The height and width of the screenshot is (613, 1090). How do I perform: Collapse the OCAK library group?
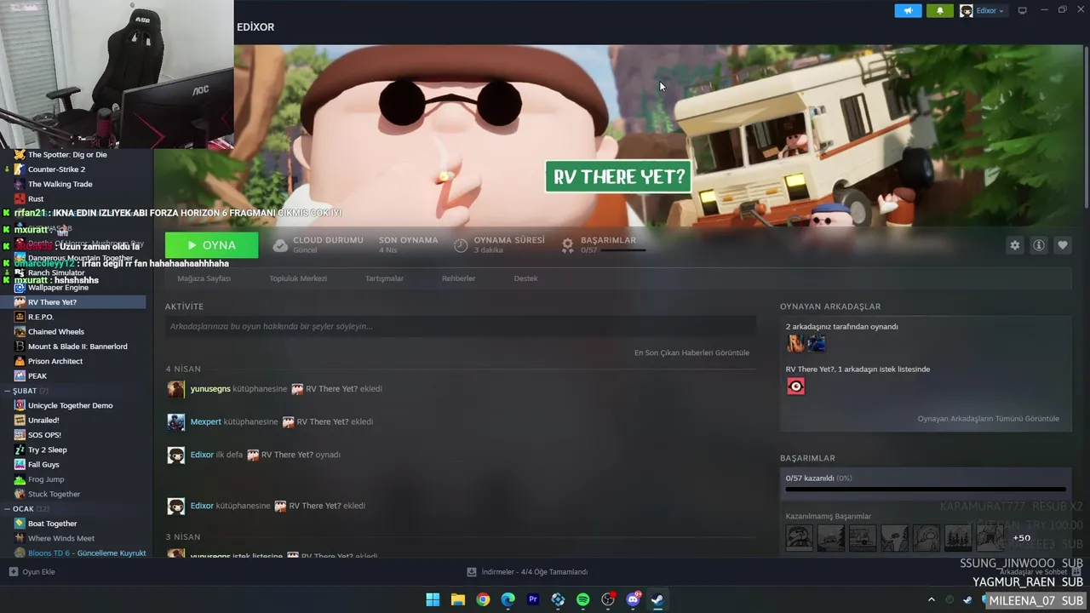click(x=8, y=509)
